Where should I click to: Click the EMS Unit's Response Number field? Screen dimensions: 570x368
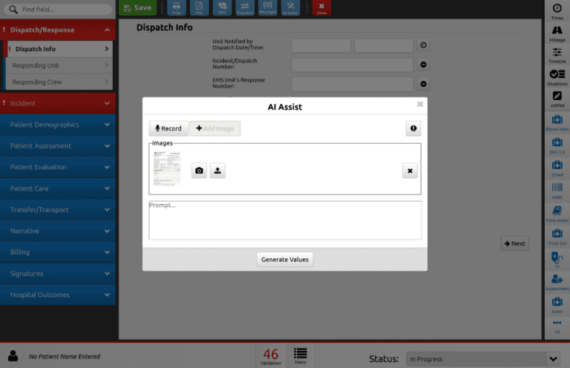(353, 84)
